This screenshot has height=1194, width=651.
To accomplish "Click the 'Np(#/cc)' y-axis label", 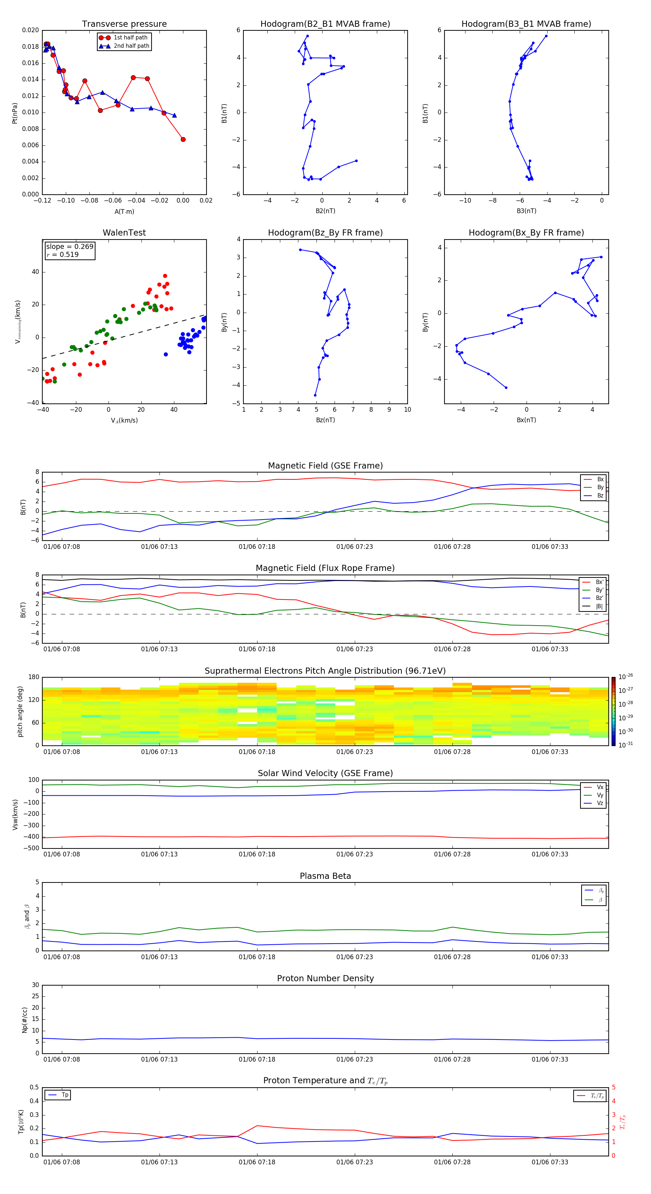I will click(x=25, y=1020).
